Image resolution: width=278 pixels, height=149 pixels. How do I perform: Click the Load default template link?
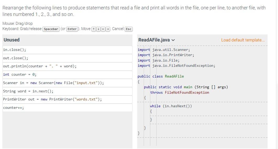243,40
